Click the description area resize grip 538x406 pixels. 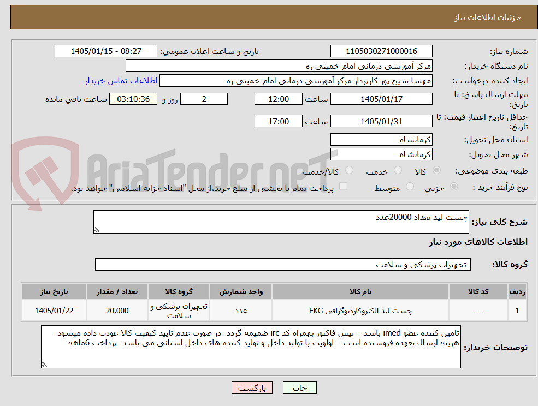(x=97, y=230)
